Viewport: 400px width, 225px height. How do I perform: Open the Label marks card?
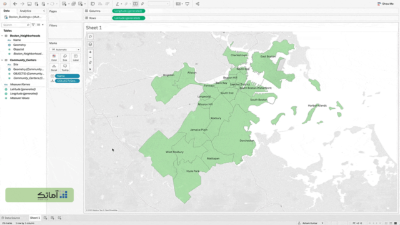tap(76, 57)
